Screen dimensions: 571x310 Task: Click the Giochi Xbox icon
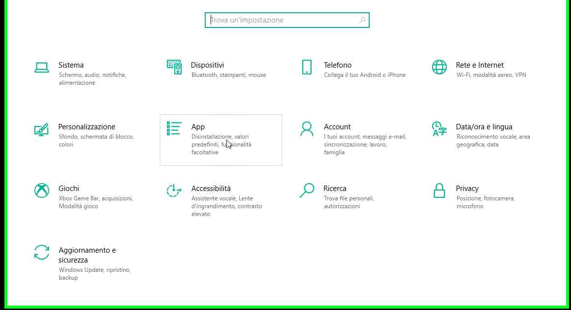[x=42, y=191]
